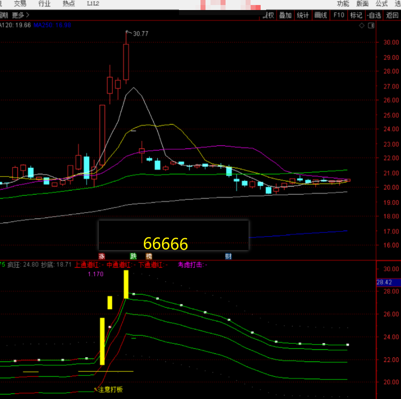Screen dimensions: 401x399
Task: Toggle the side panel icon atop the chart
Action: (x=371, y=26)
